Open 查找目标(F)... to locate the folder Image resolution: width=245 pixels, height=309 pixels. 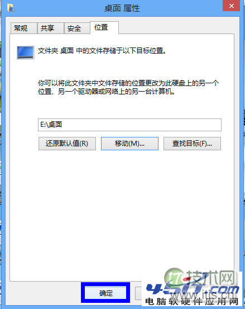coord(192,144)
